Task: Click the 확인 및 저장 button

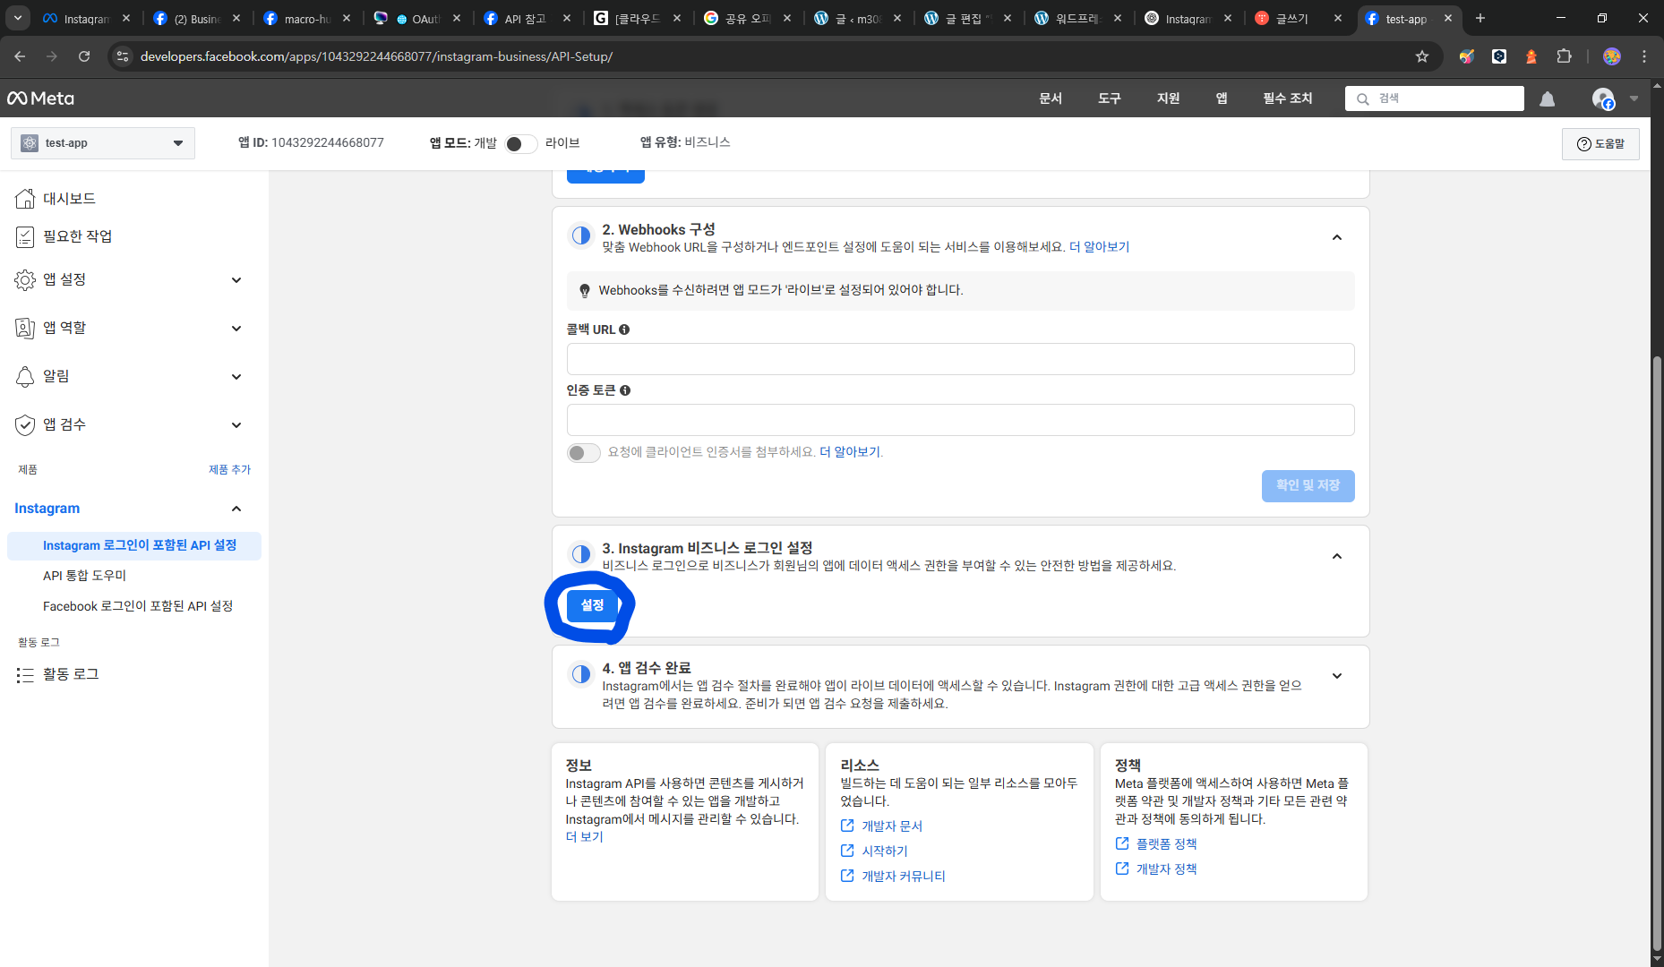Action: [x=1308, y=485]
